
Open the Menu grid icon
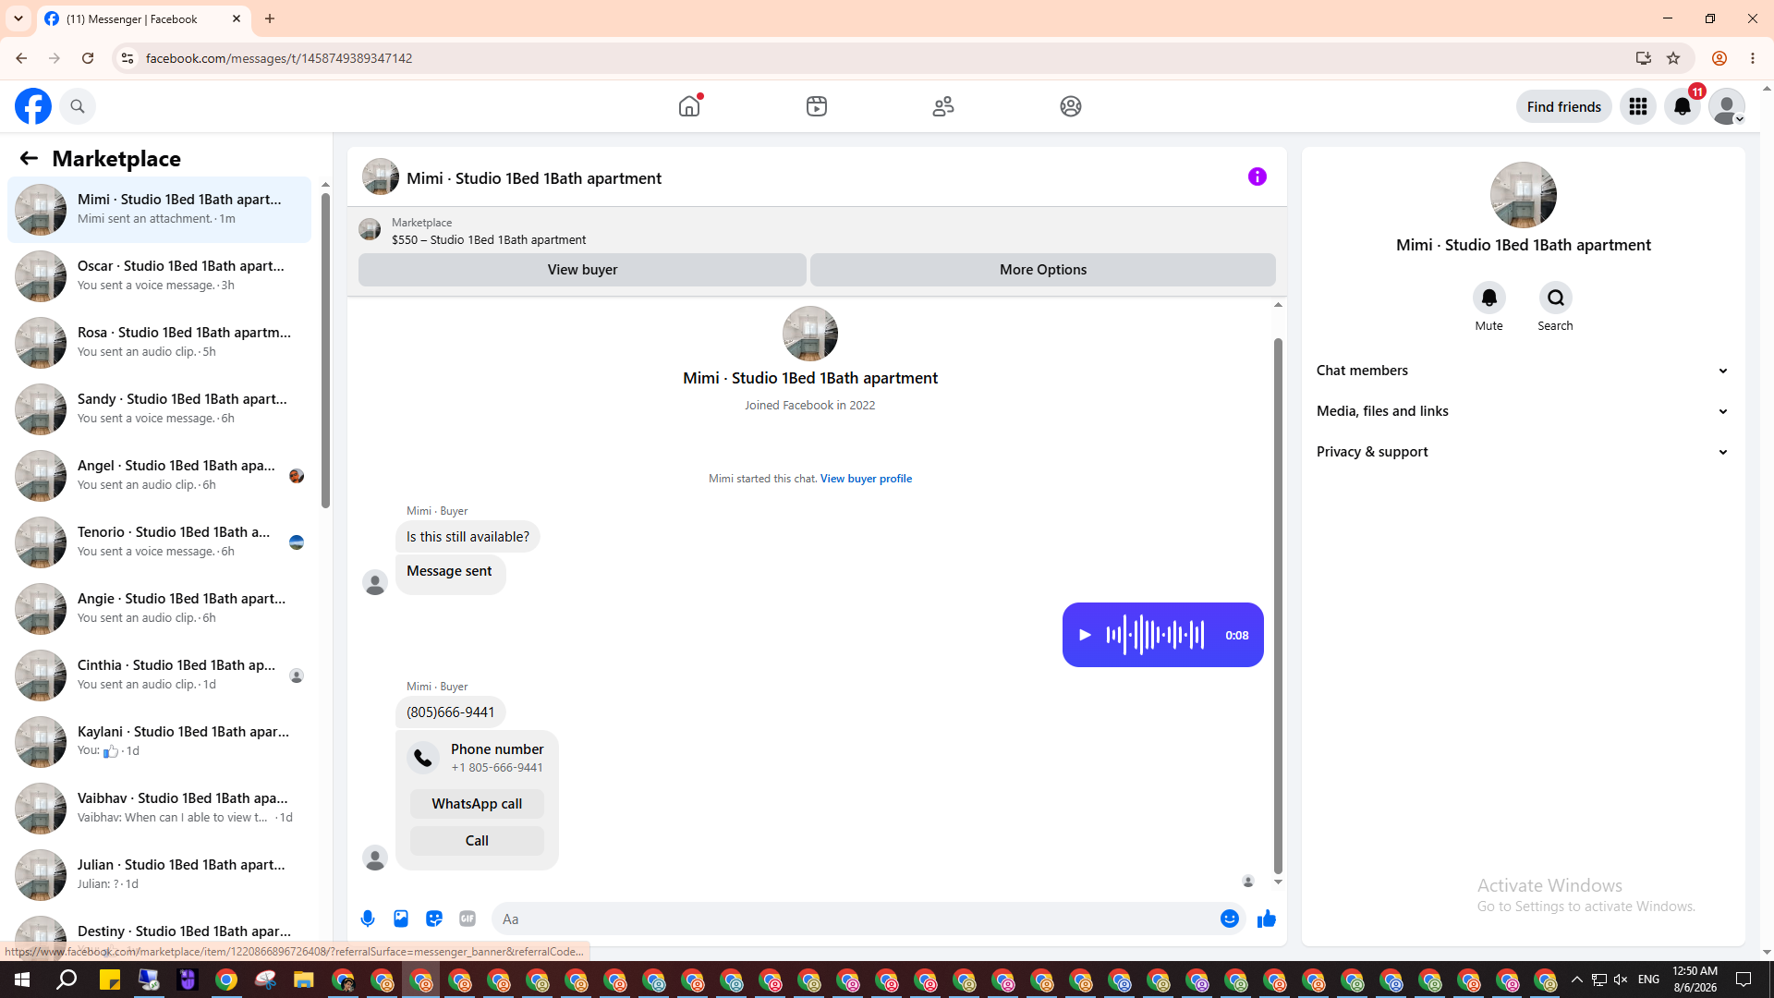coord(1638,106)
